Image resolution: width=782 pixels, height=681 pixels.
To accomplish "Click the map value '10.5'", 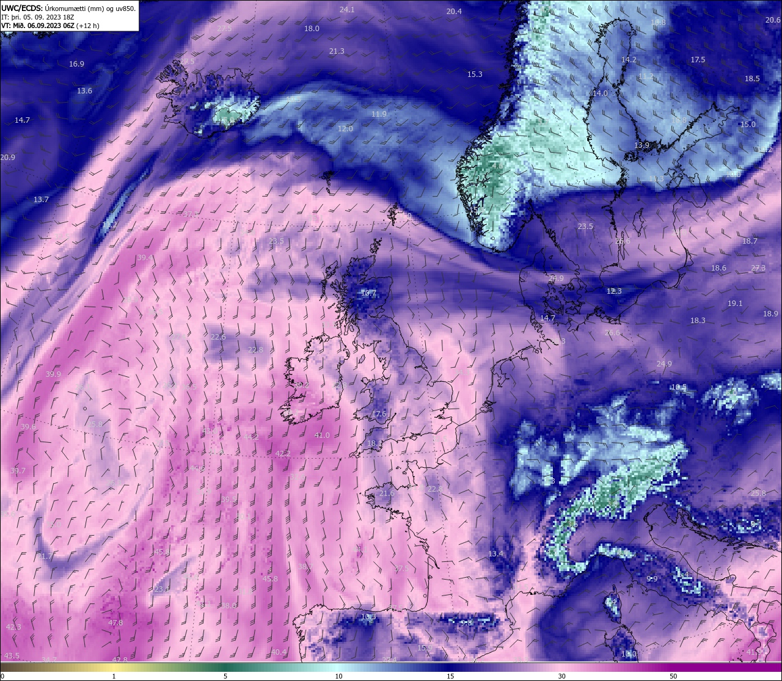I will pyautogui.click(x=679, y=387).
